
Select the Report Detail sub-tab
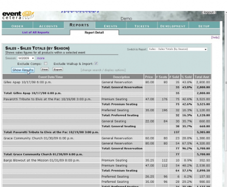pos(94,32)
